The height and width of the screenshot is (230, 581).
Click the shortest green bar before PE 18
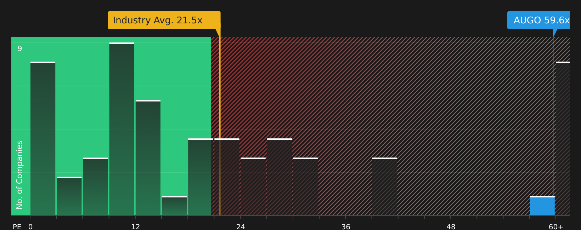coord(174,206)
